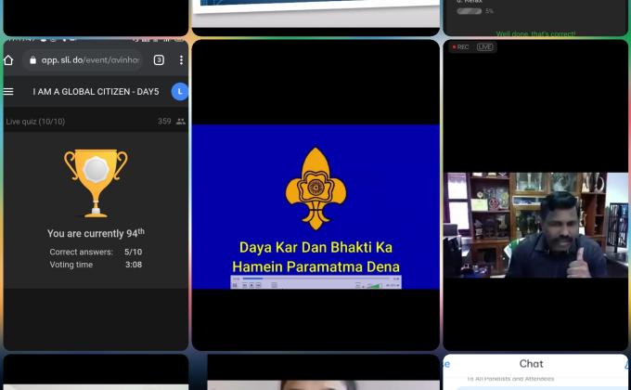Click the stop button in the media player
631x390 pixels.
(x=251, y=285)
